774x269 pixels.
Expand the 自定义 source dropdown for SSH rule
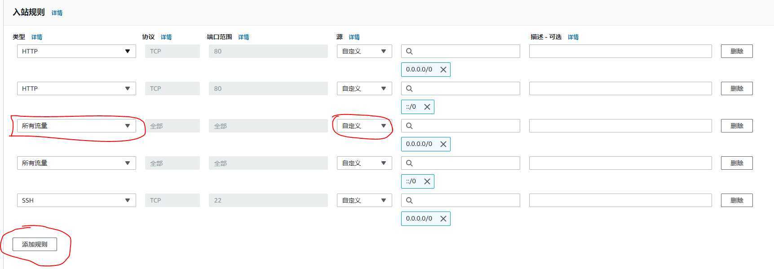tap(364, 200)
